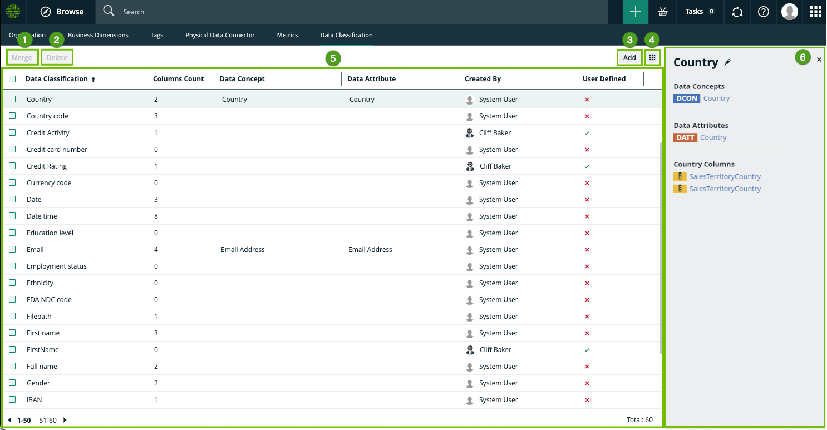827x430 pixels.
Task: Open the user profile avatar
Action: click(x=790, y=12)
